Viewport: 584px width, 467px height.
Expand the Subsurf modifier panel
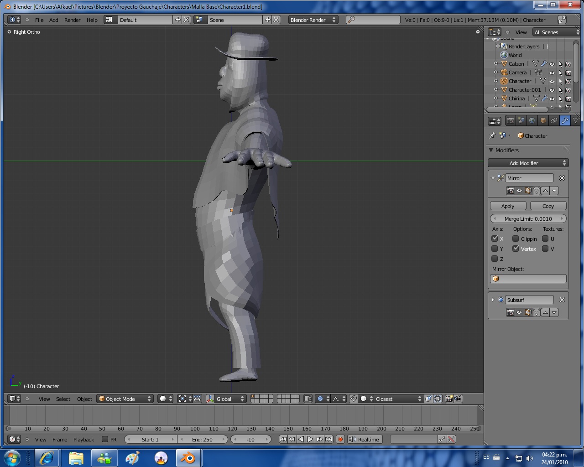pyautogui.click(x=493, y=300)
